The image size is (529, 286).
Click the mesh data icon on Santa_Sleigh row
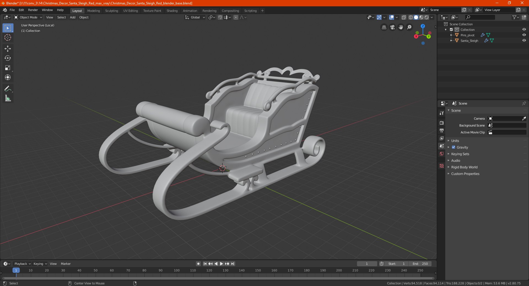pyautogui.click(x=492, y=41)
